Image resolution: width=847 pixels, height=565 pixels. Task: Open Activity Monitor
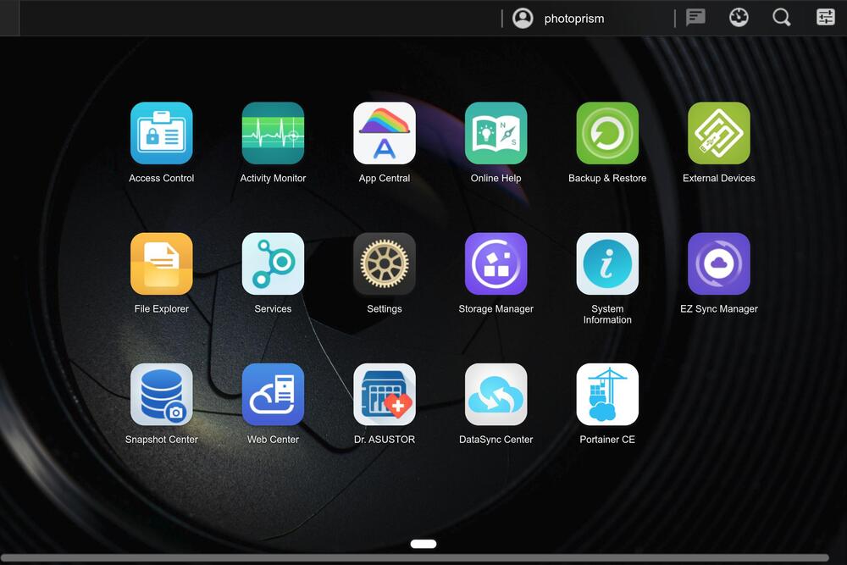[273, 133]
